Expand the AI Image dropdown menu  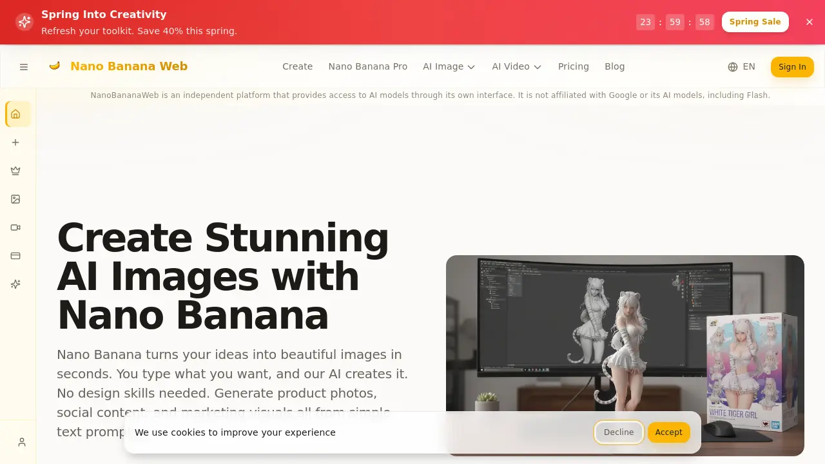(x=449, y=66)
